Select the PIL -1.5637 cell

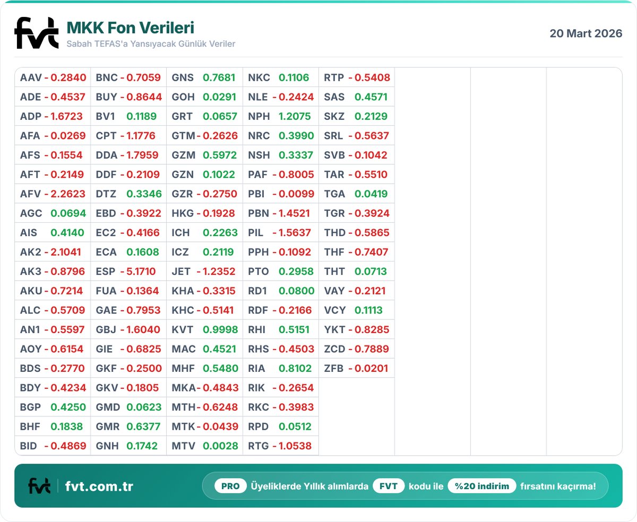pyautogui.click(x=281, y=232)
